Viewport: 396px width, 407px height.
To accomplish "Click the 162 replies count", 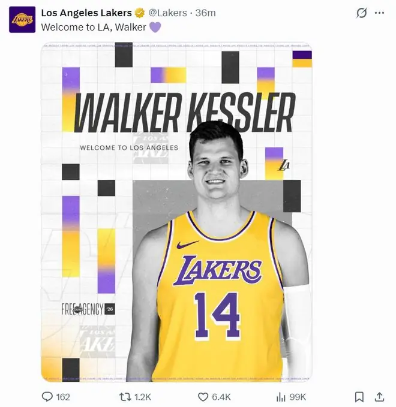I will (63, 397).
